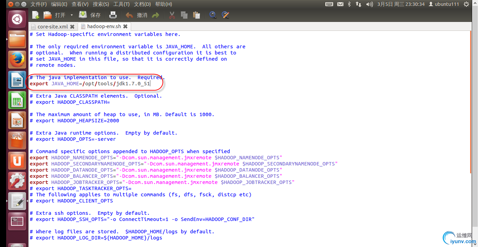Screen dimensions: 478x247
Task: Switch to the core-site.xml tab
Action: tap(53, 26)
